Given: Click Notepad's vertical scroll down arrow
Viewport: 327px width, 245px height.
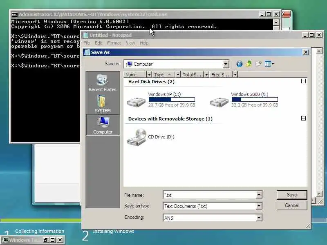Looking at the screenshot, I should click(319, 194).
